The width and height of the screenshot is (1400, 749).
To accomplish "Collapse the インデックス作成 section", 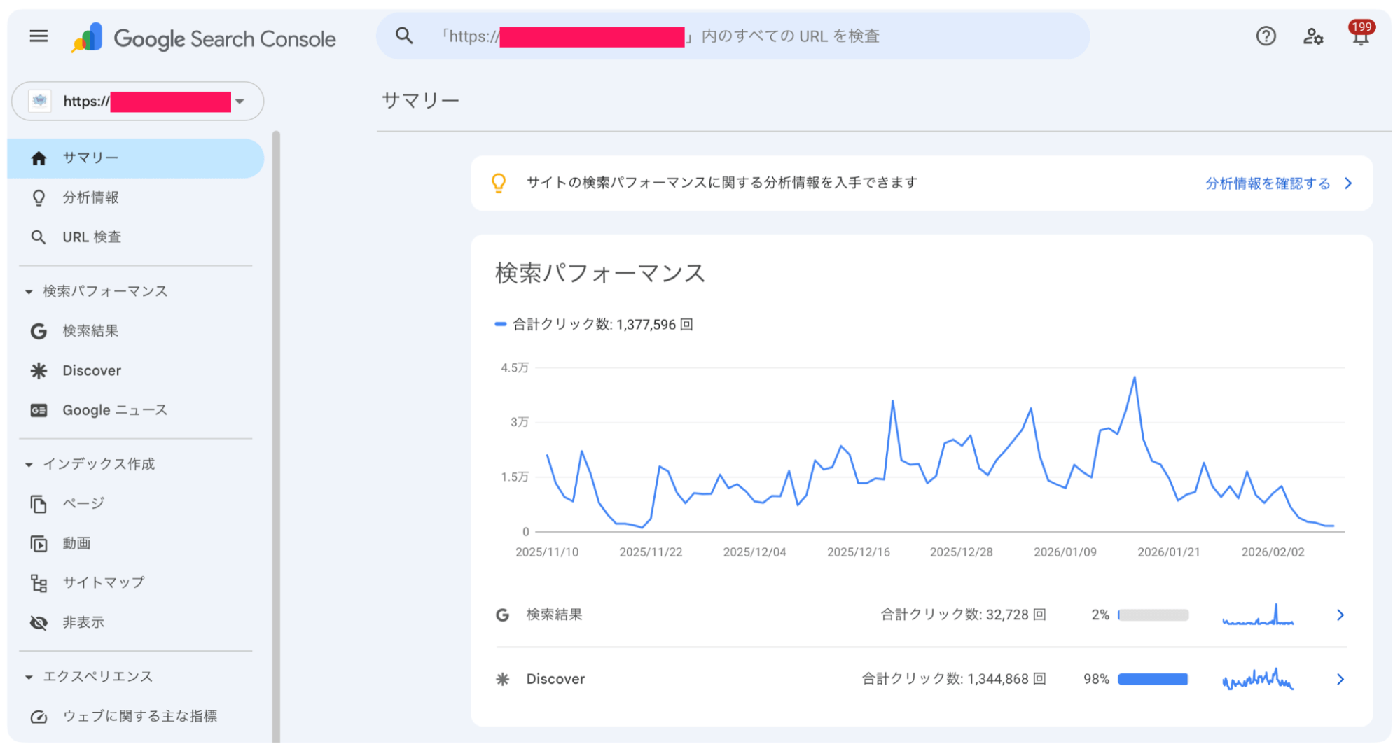I will pyautogui.click(x=28, y=463).
